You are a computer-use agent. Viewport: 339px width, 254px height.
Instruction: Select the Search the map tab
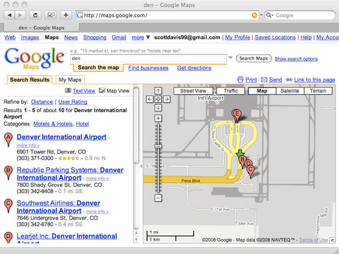point(98,67)
